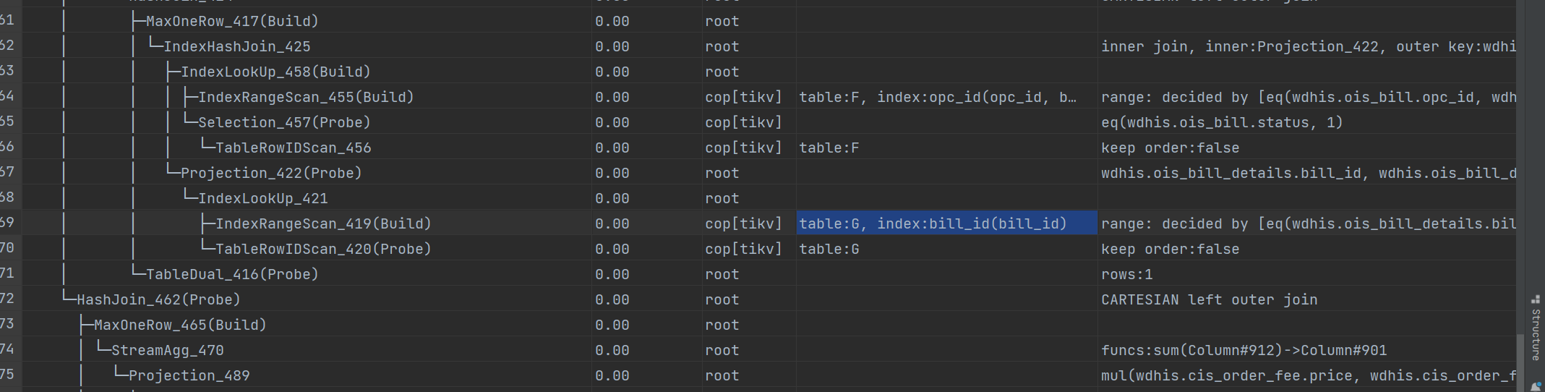Click the Selection_457(Probe) node
The height and width of the screenshot is (392, 1545).
click(x=284, y=123)
